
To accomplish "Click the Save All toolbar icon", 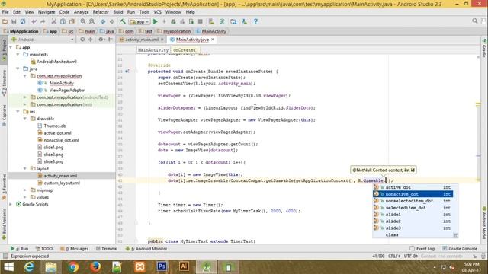I will click(14, 21).
